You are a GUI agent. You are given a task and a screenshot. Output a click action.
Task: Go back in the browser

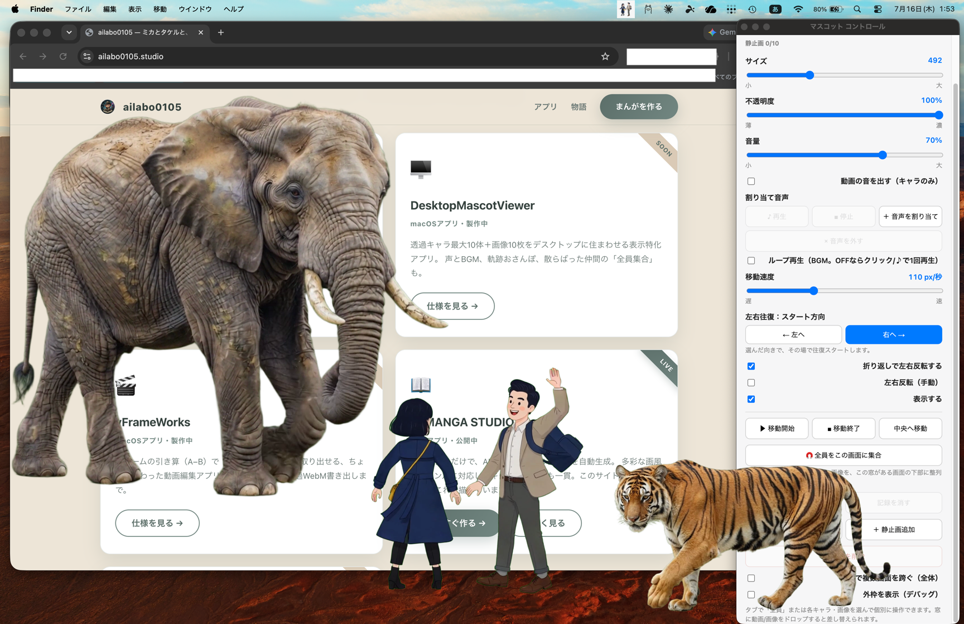pyautogui.click(x=23, y=56)
